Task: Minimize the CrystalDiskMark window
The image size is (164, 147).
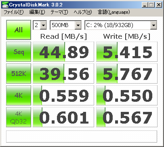Action: [145, 5]
